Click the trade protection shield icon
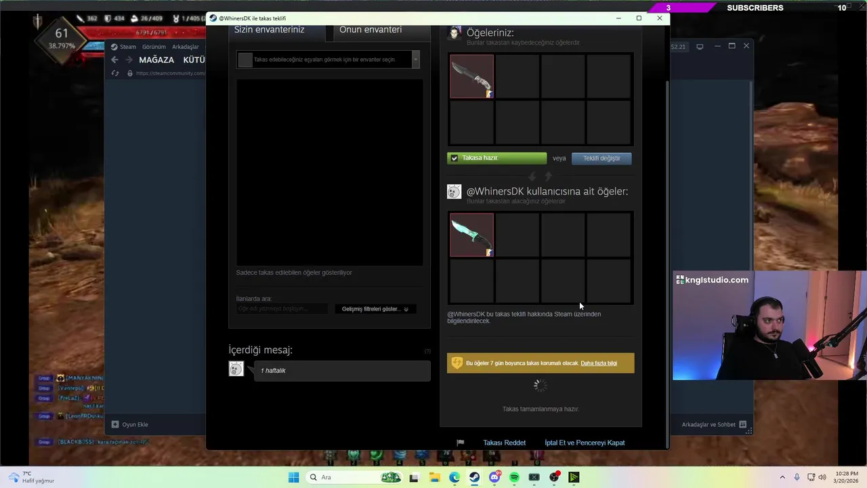 (x=457, y=363)
